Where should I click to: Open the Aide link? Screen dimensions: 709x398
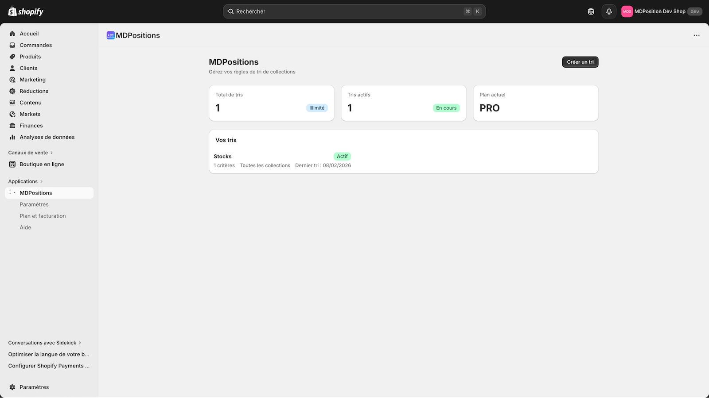pyautogui.click(x=25, y=227)
